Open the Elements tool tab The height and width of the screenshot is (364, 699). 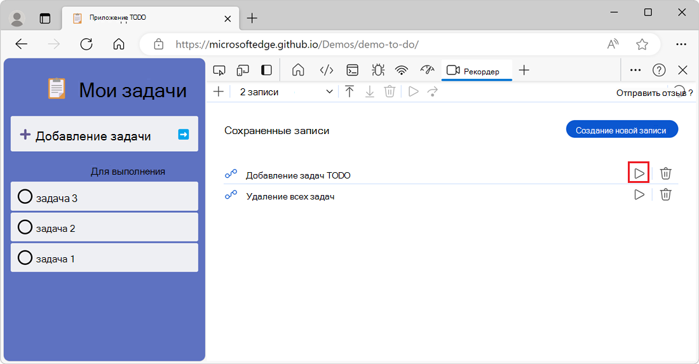click(x=327, y=70)
